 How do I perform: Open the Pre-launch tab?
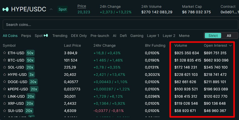(100, 36)
